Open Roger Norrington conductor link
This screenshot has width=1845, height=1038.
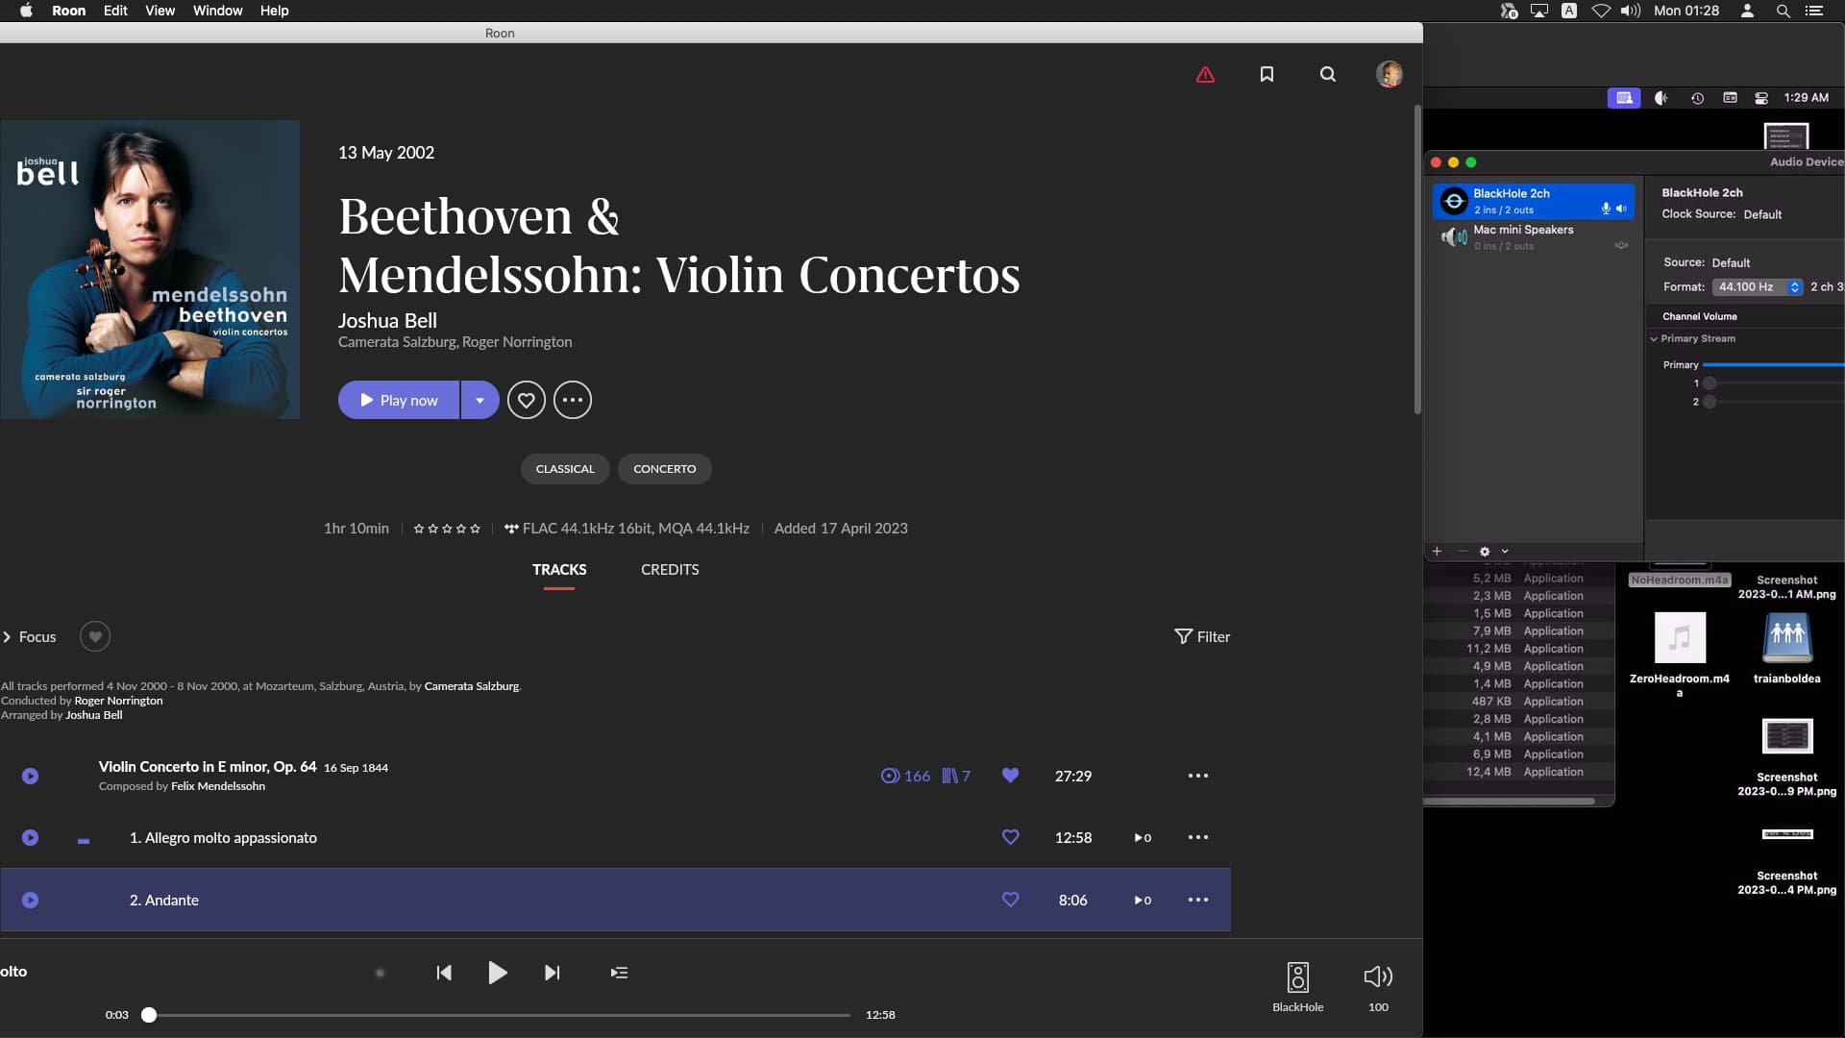pyautogui.click(x=118, y=701)
